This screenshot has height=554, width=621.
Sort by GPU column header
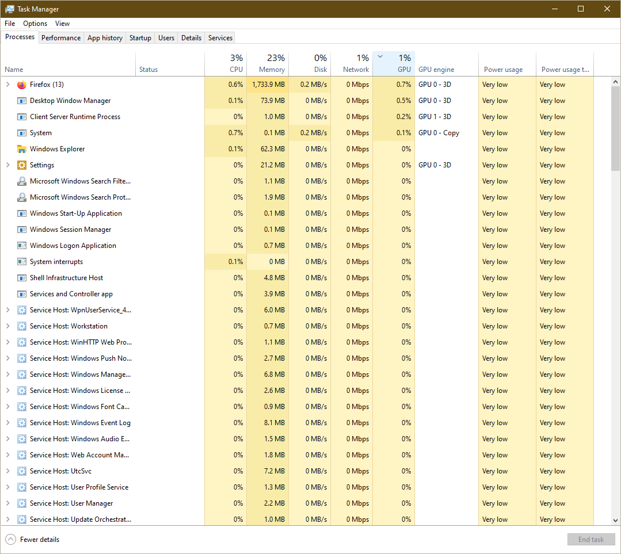394,63
